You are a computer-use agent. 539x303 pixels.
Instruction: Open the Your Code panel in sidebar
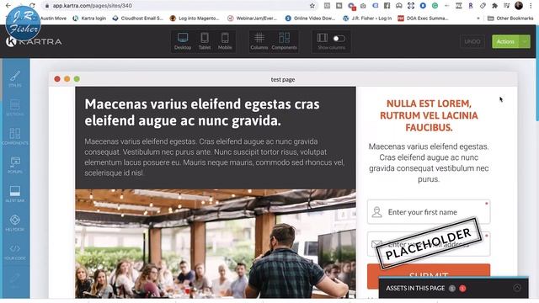pyautogui.click(x=15, y=252)
